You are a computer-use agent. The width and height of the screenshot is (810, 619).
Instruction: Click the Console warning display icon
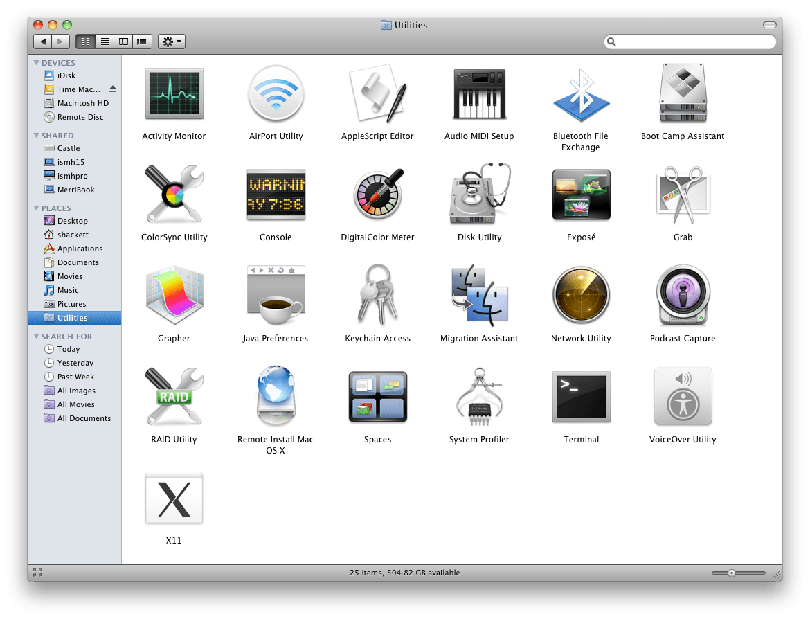coord(276,195)
